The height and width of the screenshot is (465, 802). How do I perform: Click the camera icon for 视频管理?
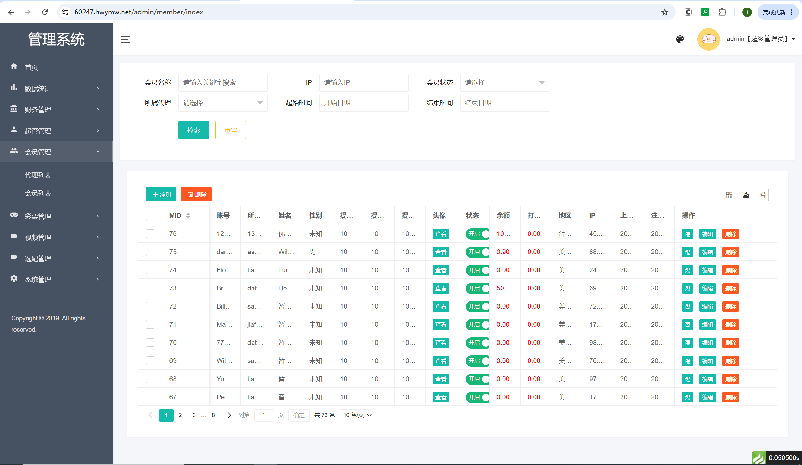pos(14,236)
